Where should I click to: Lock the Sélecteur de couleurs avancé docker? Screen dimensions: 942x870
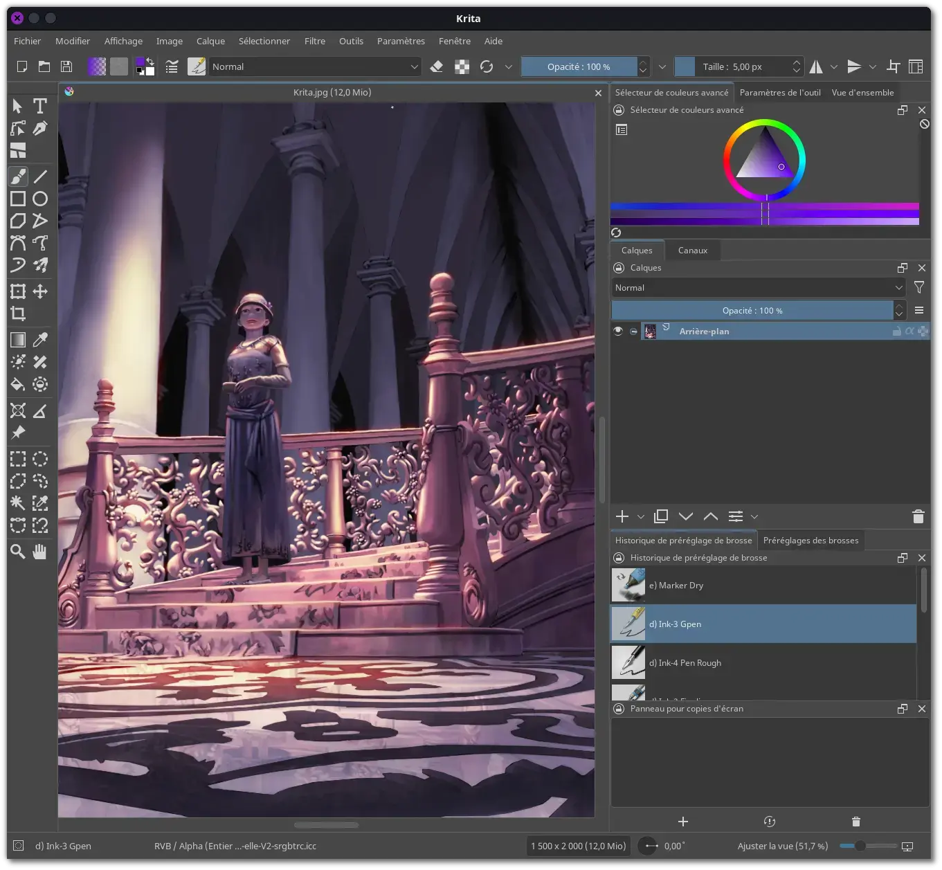(619, 110)
